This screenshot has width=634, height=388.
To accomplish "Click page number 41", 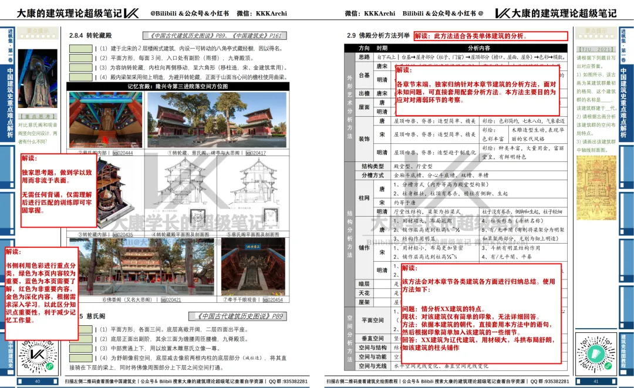I will pyautogui.click(x=596, y=381).
